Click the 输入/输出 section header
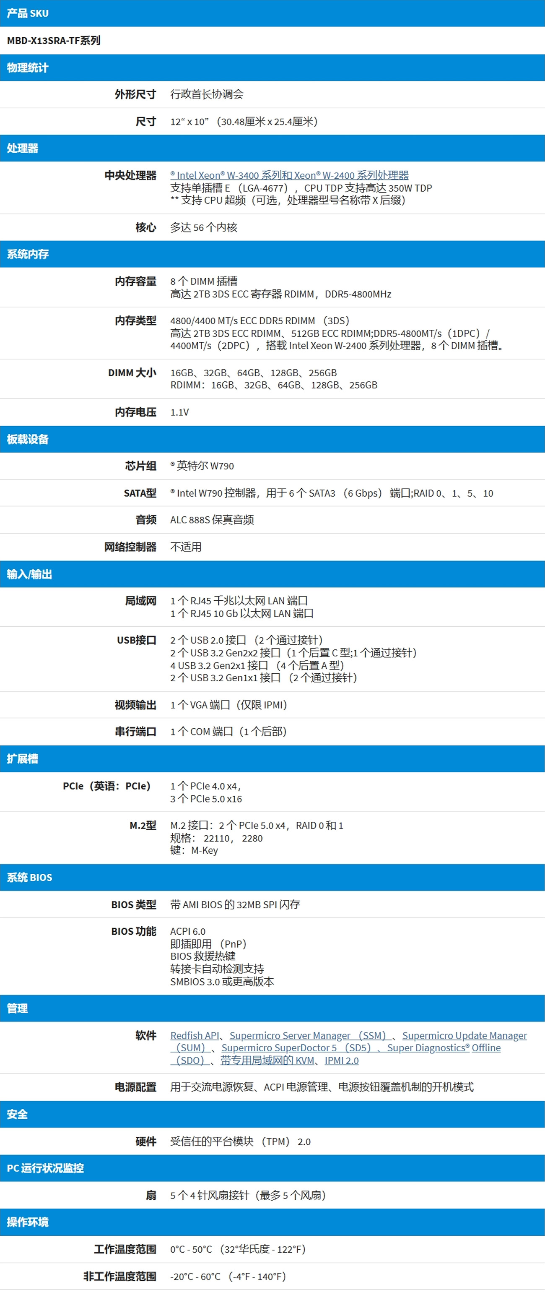This screenshot has height=1295, width=545. pos(29,573)
